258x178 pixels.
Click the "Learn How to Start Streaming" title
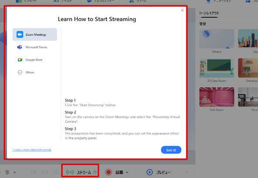(97, 19)
